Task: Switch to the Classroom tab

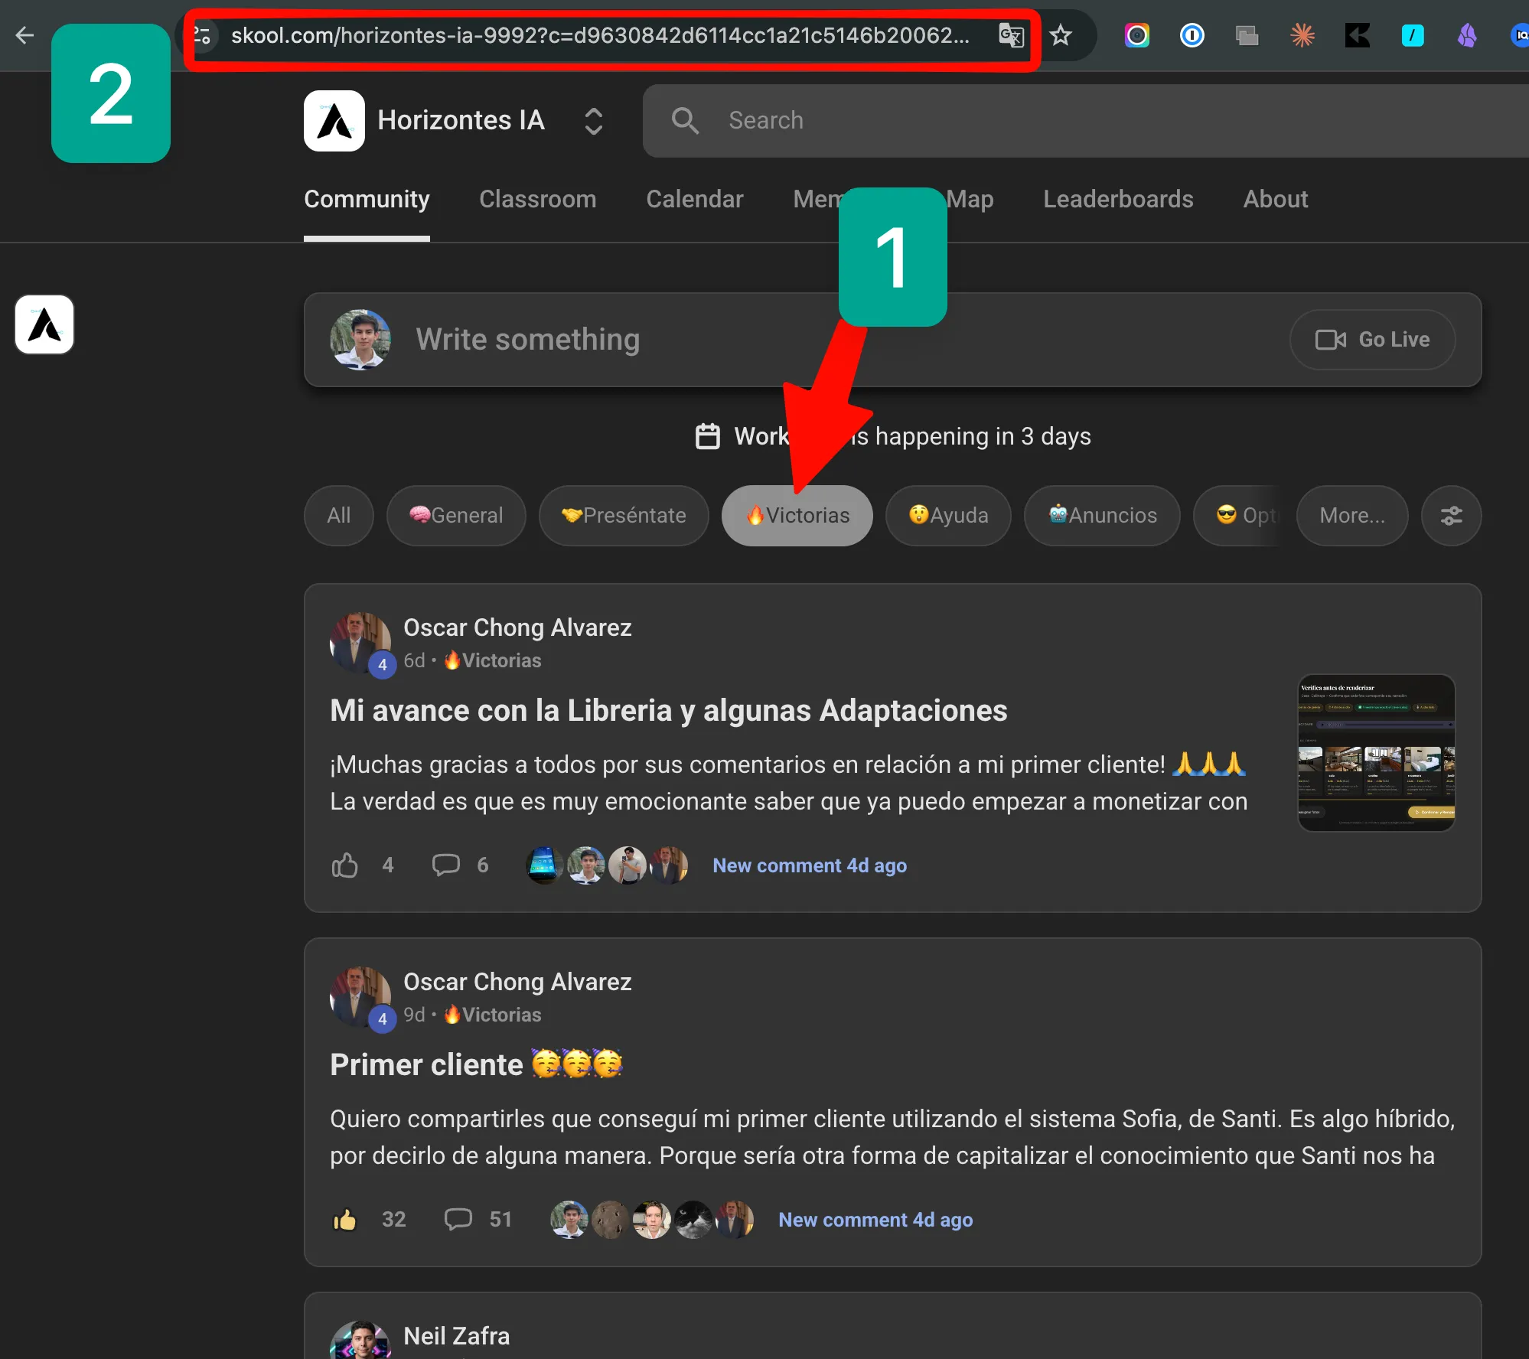Action: point(537,199)
